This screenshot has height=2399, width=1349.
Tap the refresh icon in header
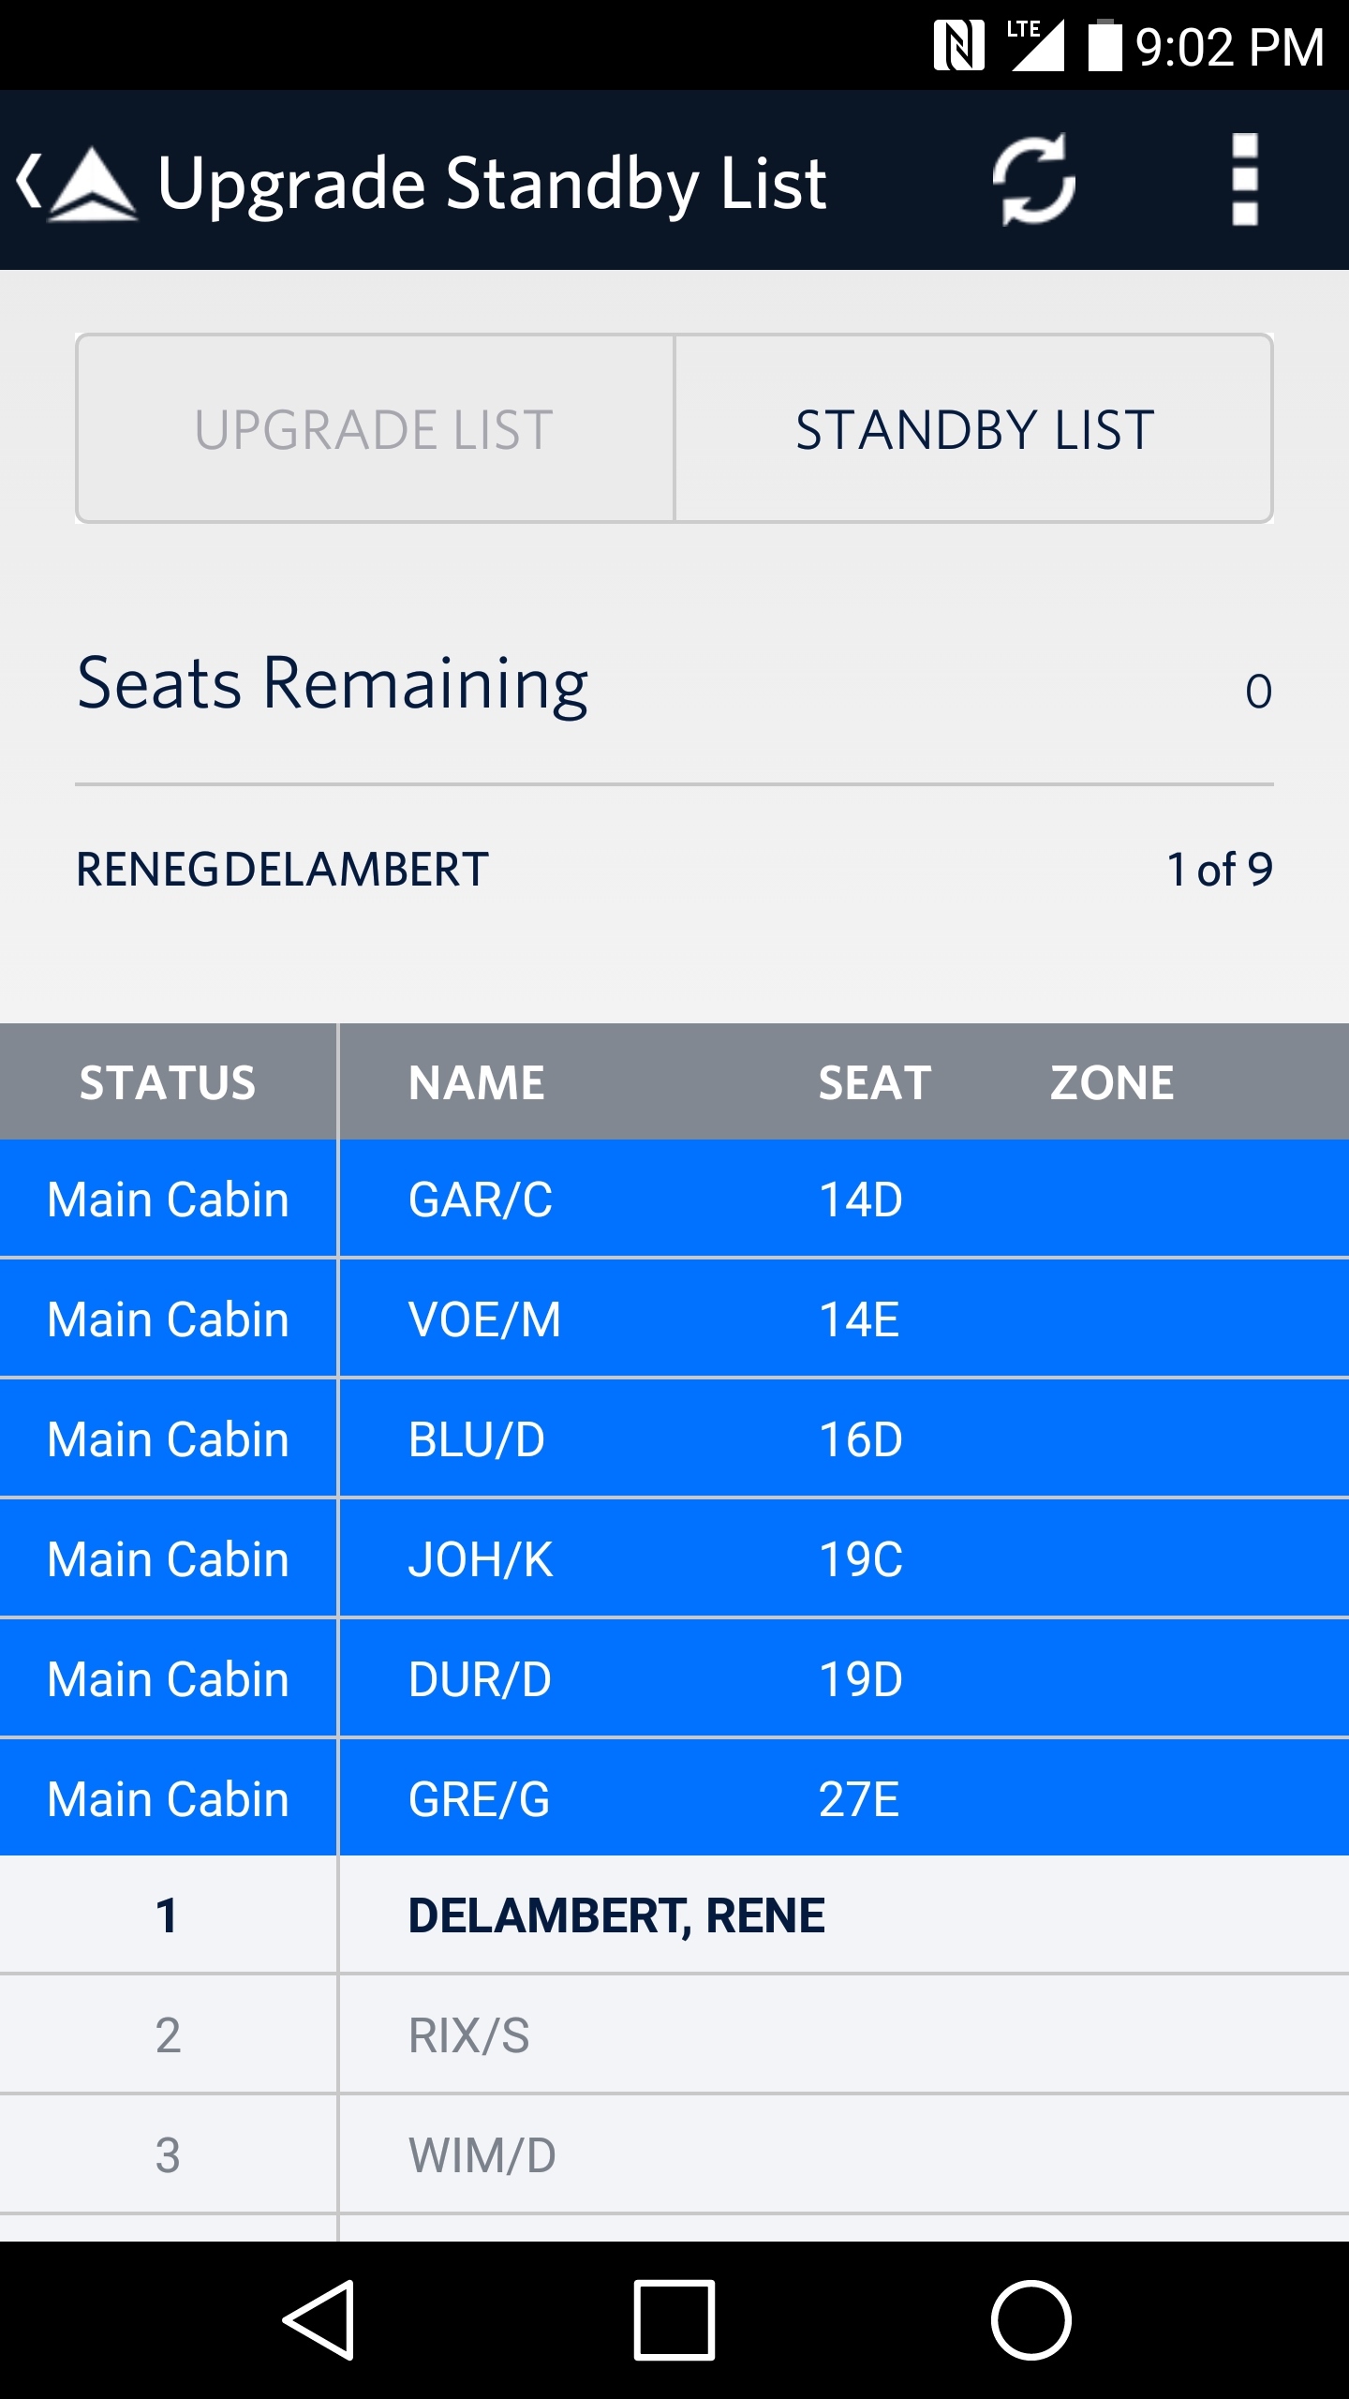tap(1033, 180)
